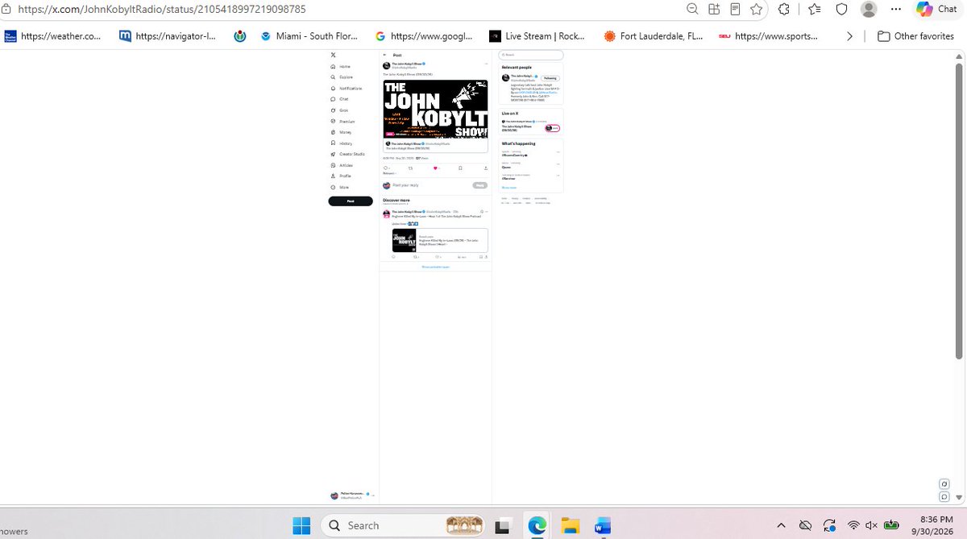Click the browser essentials shield icon
967x539 pixels.
[x=841, y=9]
